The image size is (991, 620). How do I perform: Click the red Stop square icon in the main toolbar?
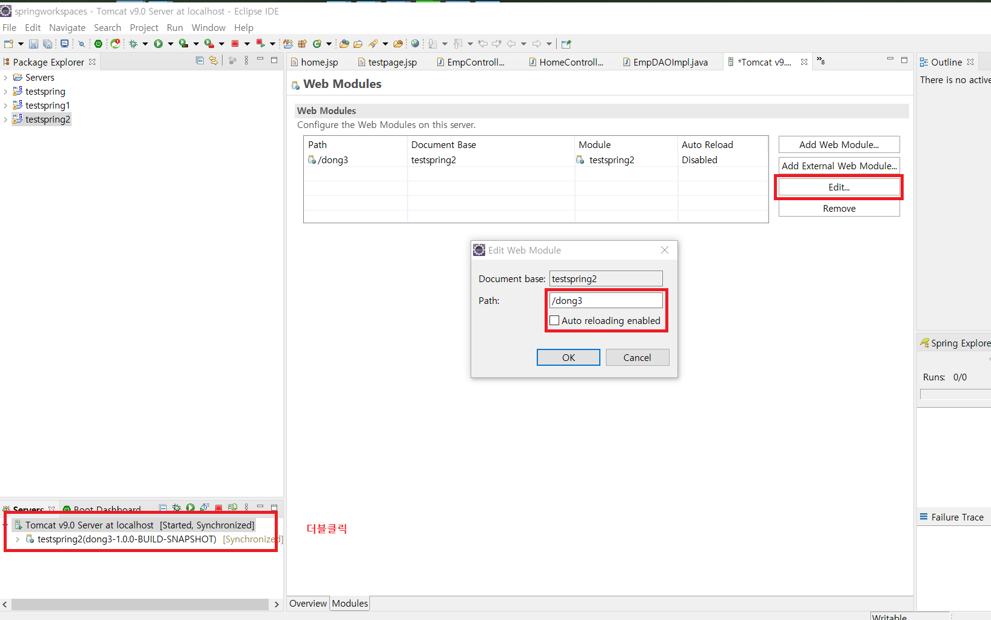[x=235, y=44]
